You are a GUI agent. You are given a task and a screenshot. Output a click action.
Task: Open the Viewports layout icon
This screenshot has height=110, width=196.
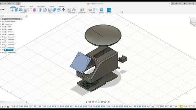[x=109, y=102]
